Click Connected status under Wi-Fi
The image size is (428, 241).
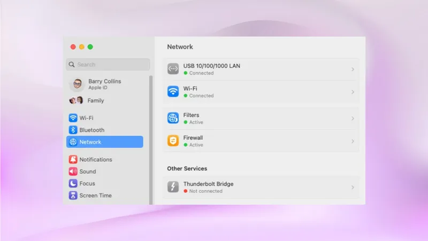click(202, 96)
